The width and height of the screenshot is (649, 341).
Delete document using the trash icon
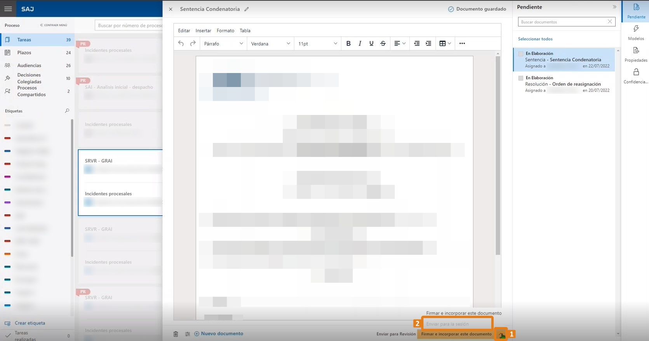click(x=176, y=334)
